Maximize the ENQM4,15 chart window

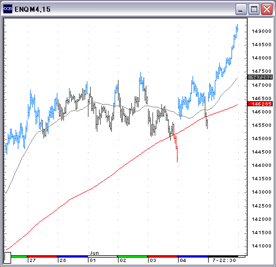coord(254,9)
